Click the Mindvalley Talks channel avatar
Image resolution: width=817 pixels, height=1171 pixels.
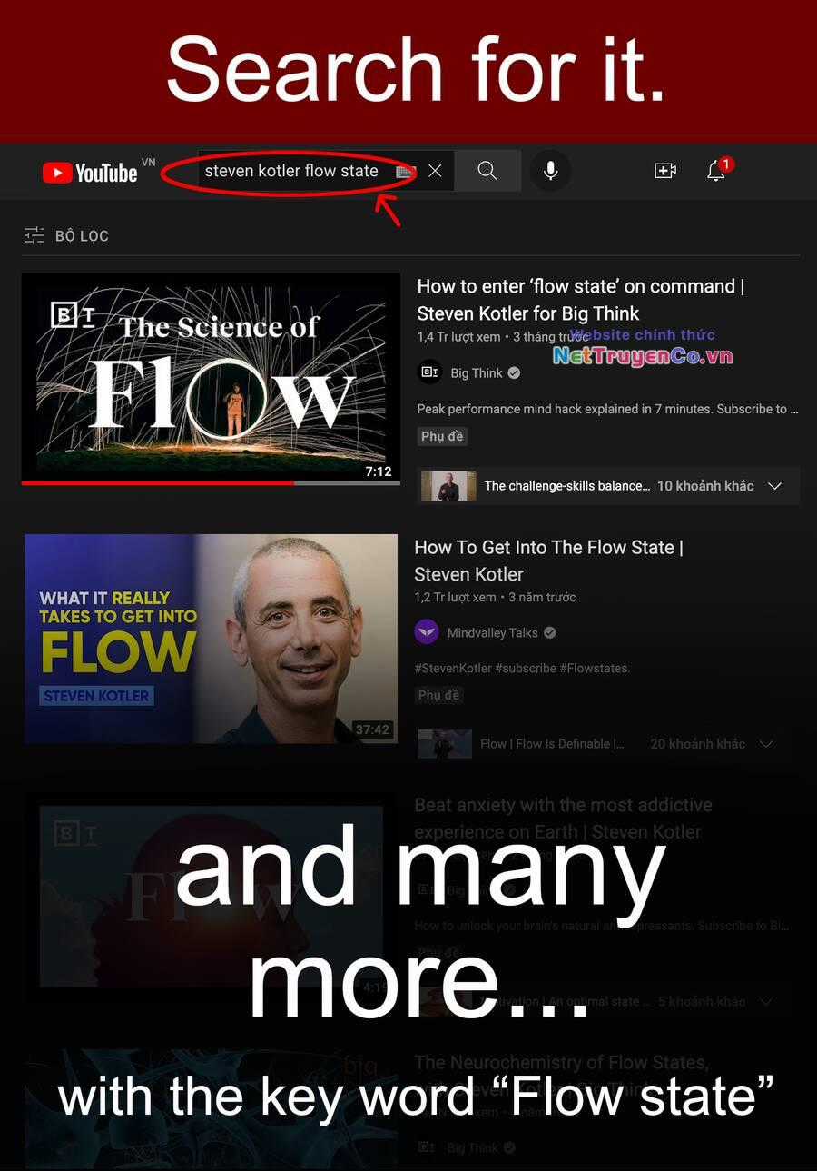point(427,632)
